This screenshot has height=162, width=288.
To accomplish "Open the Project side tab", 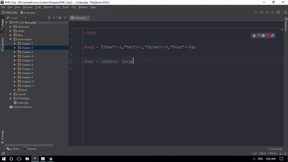I will click(2, 25).
